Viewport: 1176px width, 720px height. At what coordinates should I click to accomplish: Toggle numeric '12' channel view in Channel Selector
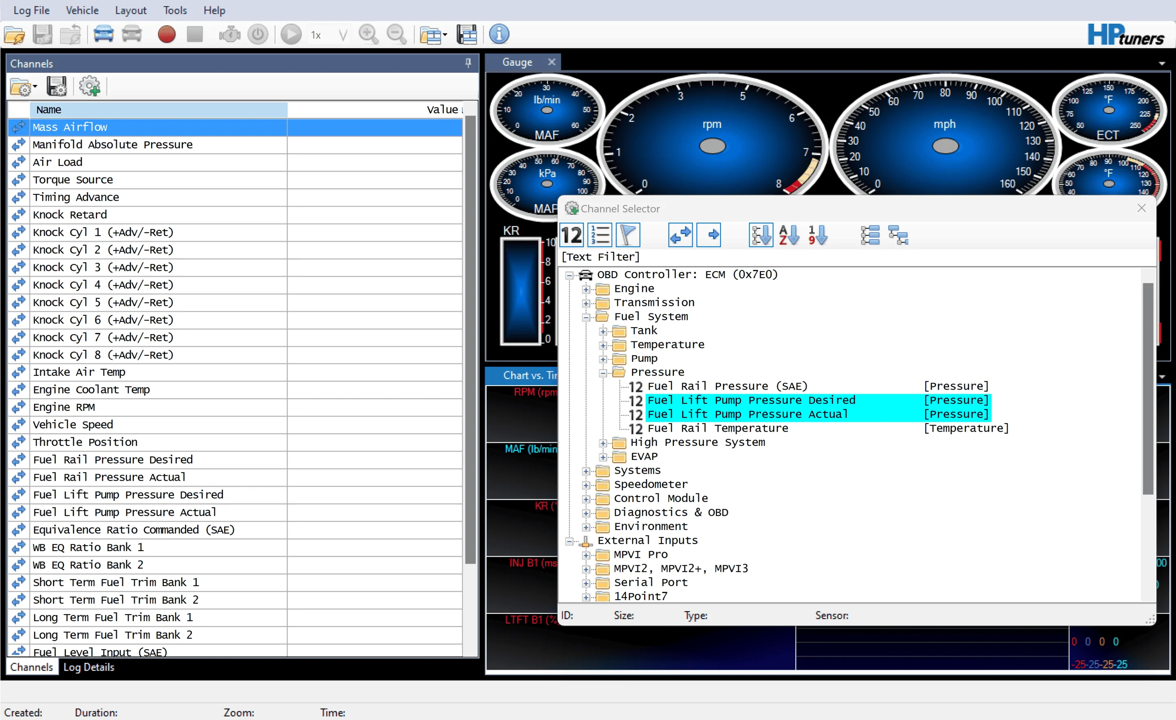tap(572, 235)
